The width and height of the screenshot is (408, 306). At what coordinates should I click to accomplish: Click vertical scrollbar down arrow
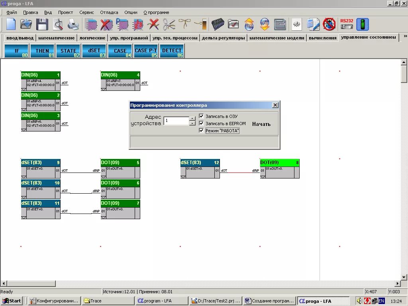[x=404, y=277]
